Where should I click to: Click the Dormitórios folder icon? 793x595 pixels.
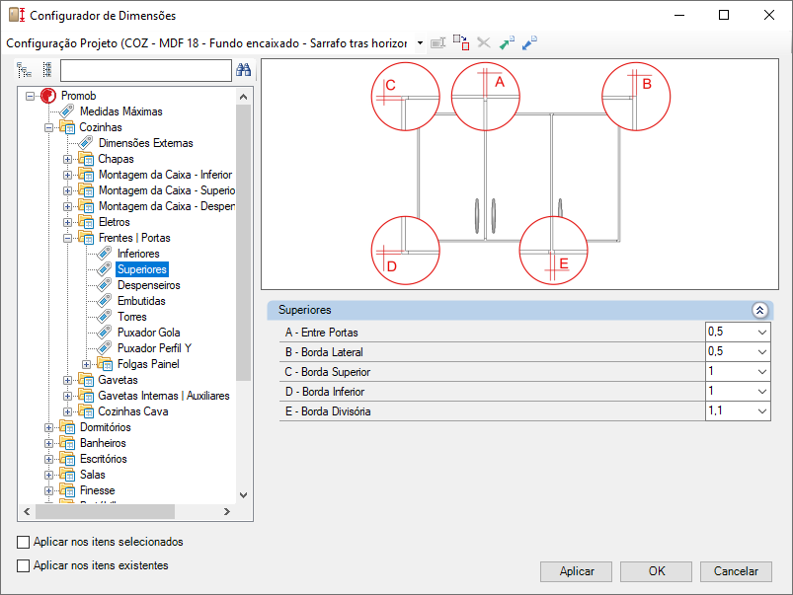pos(67,426)
